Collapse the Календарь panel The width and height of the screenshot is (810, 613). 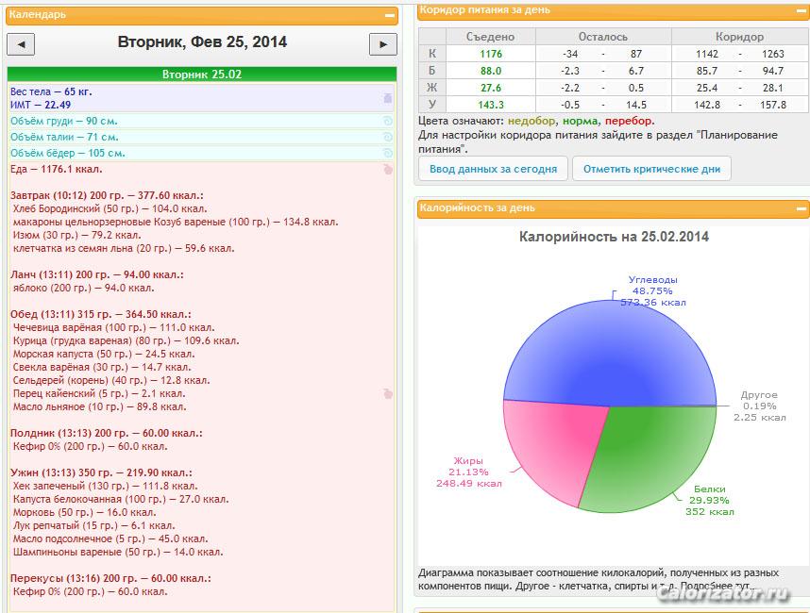(x=390, y=15)
